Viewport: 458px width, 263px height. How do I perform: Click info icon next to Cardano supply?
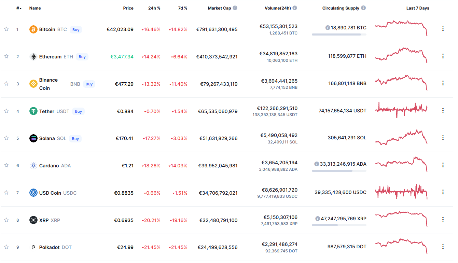click(x=317, y=164)
